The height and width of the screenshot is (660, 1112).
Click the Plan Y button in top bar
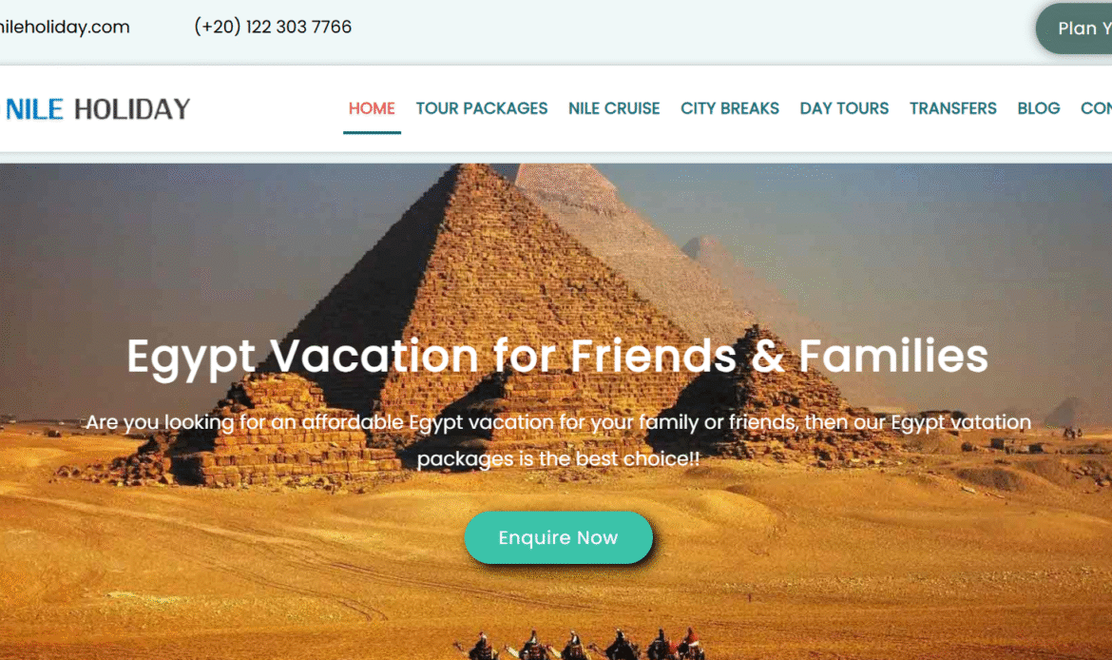[1074, 29]
